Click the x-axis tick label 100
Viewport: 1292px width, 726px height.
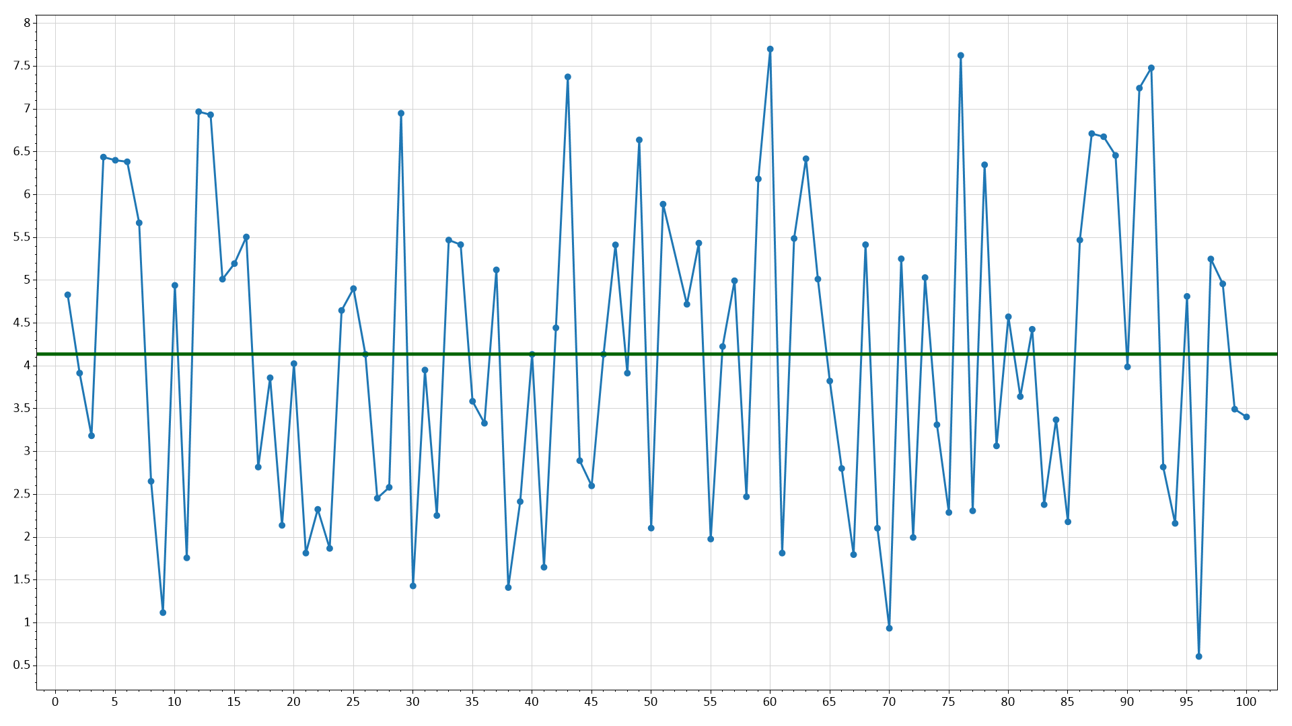[x=1246, y=702]
